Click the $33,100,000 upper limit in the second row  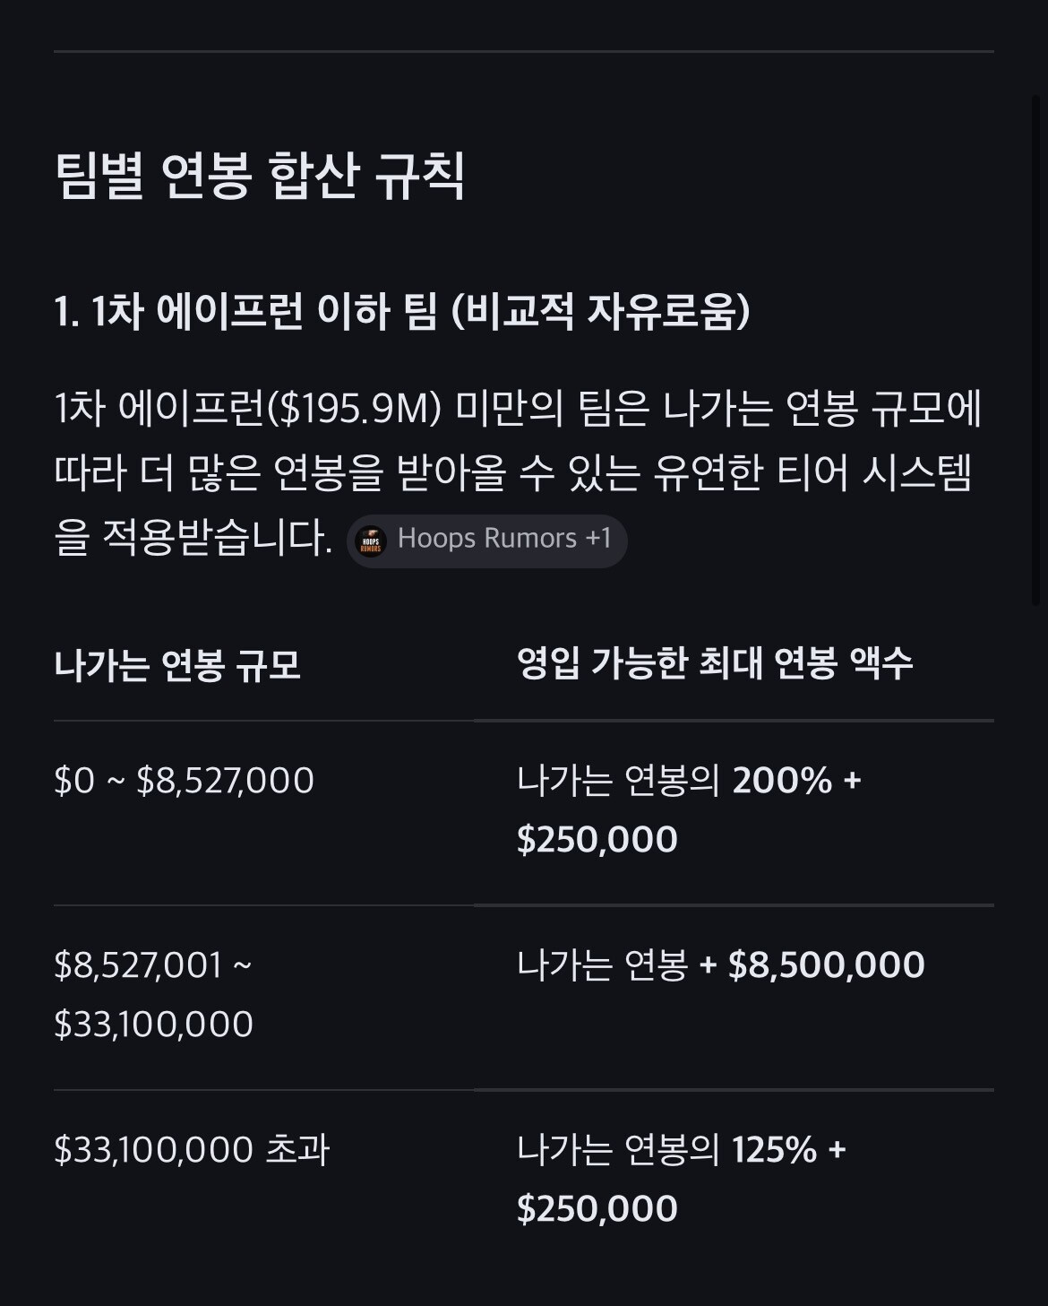tap(154, 1025)
